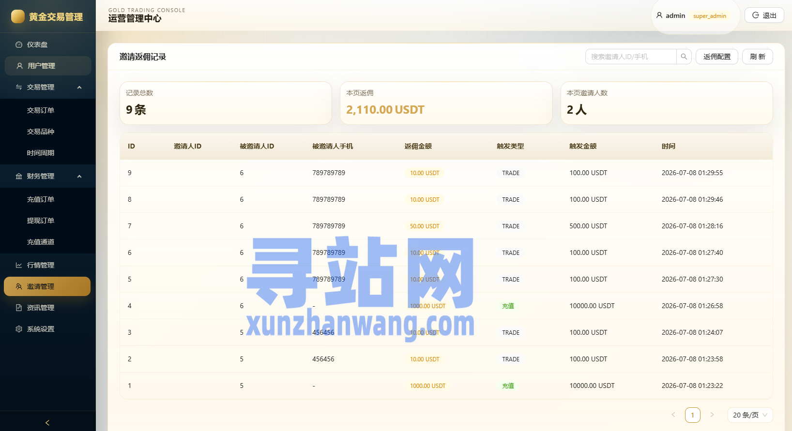Go to next page arrow
This screenshot has width=792, height=431.
(712, 415)
